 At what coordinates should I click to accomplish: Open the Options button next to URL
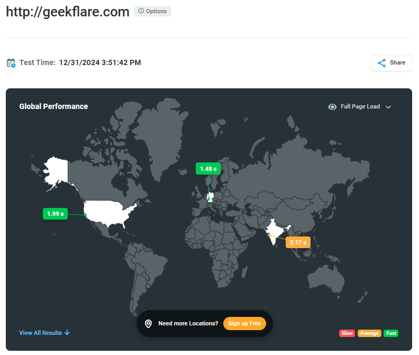(152, 11)
